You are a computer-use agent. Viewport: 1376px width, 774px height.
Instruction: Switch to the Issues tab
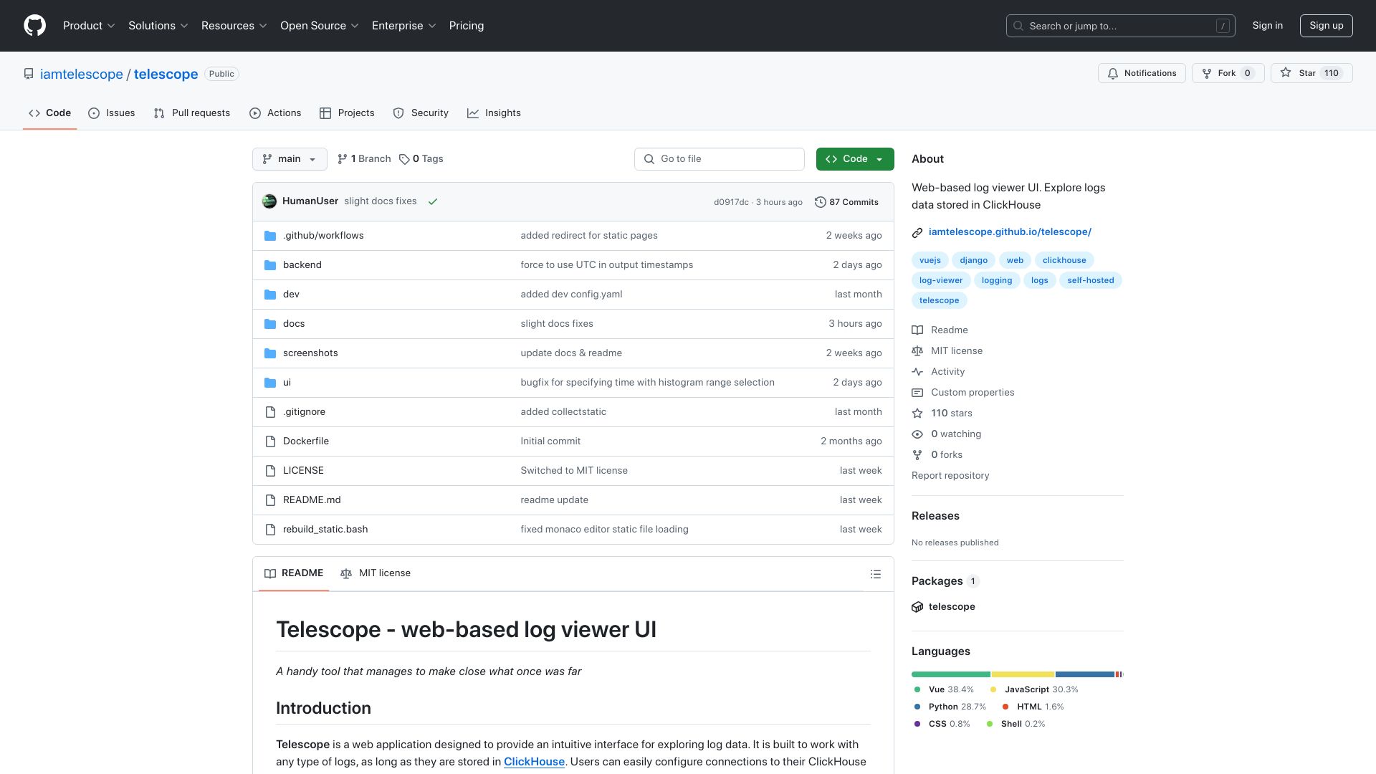pyautogui.click(x=112, y=113)
